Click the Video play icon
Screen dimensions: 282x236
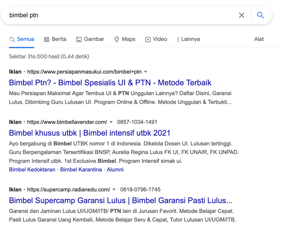(148, 40)
